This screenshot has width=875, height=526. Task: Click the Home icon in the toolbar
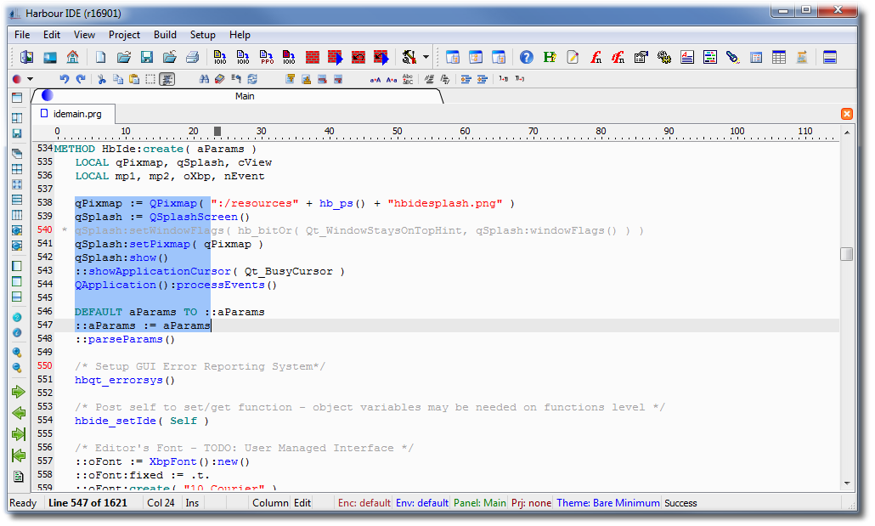pos(72,57)
